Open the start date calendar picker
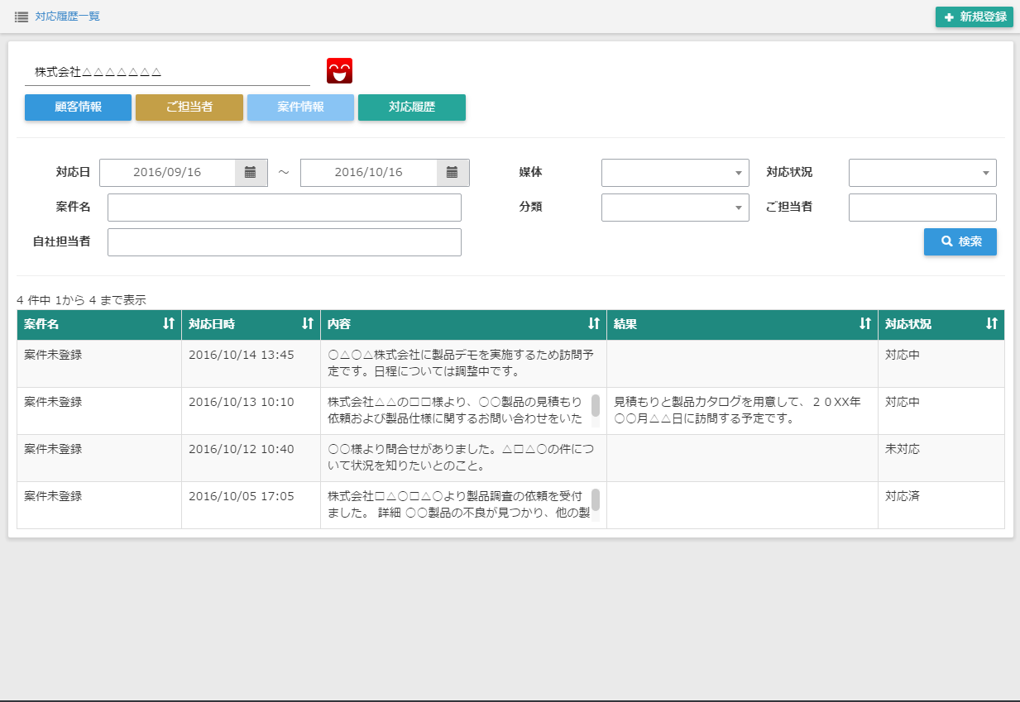The height and width of the screenshot is (702, 1020). click(251, 173)
